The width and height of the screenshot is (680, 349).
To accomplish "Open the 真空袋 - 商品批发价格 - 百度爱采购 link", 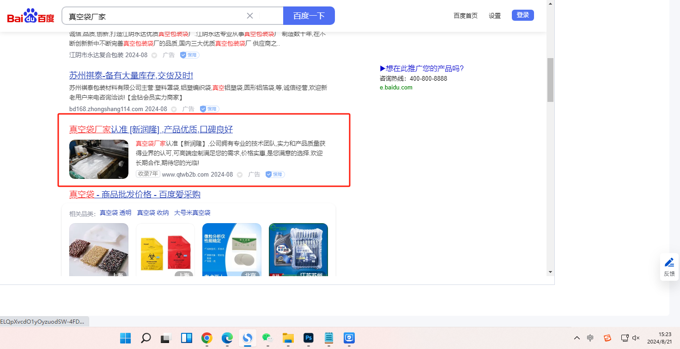I will point(135,195).
